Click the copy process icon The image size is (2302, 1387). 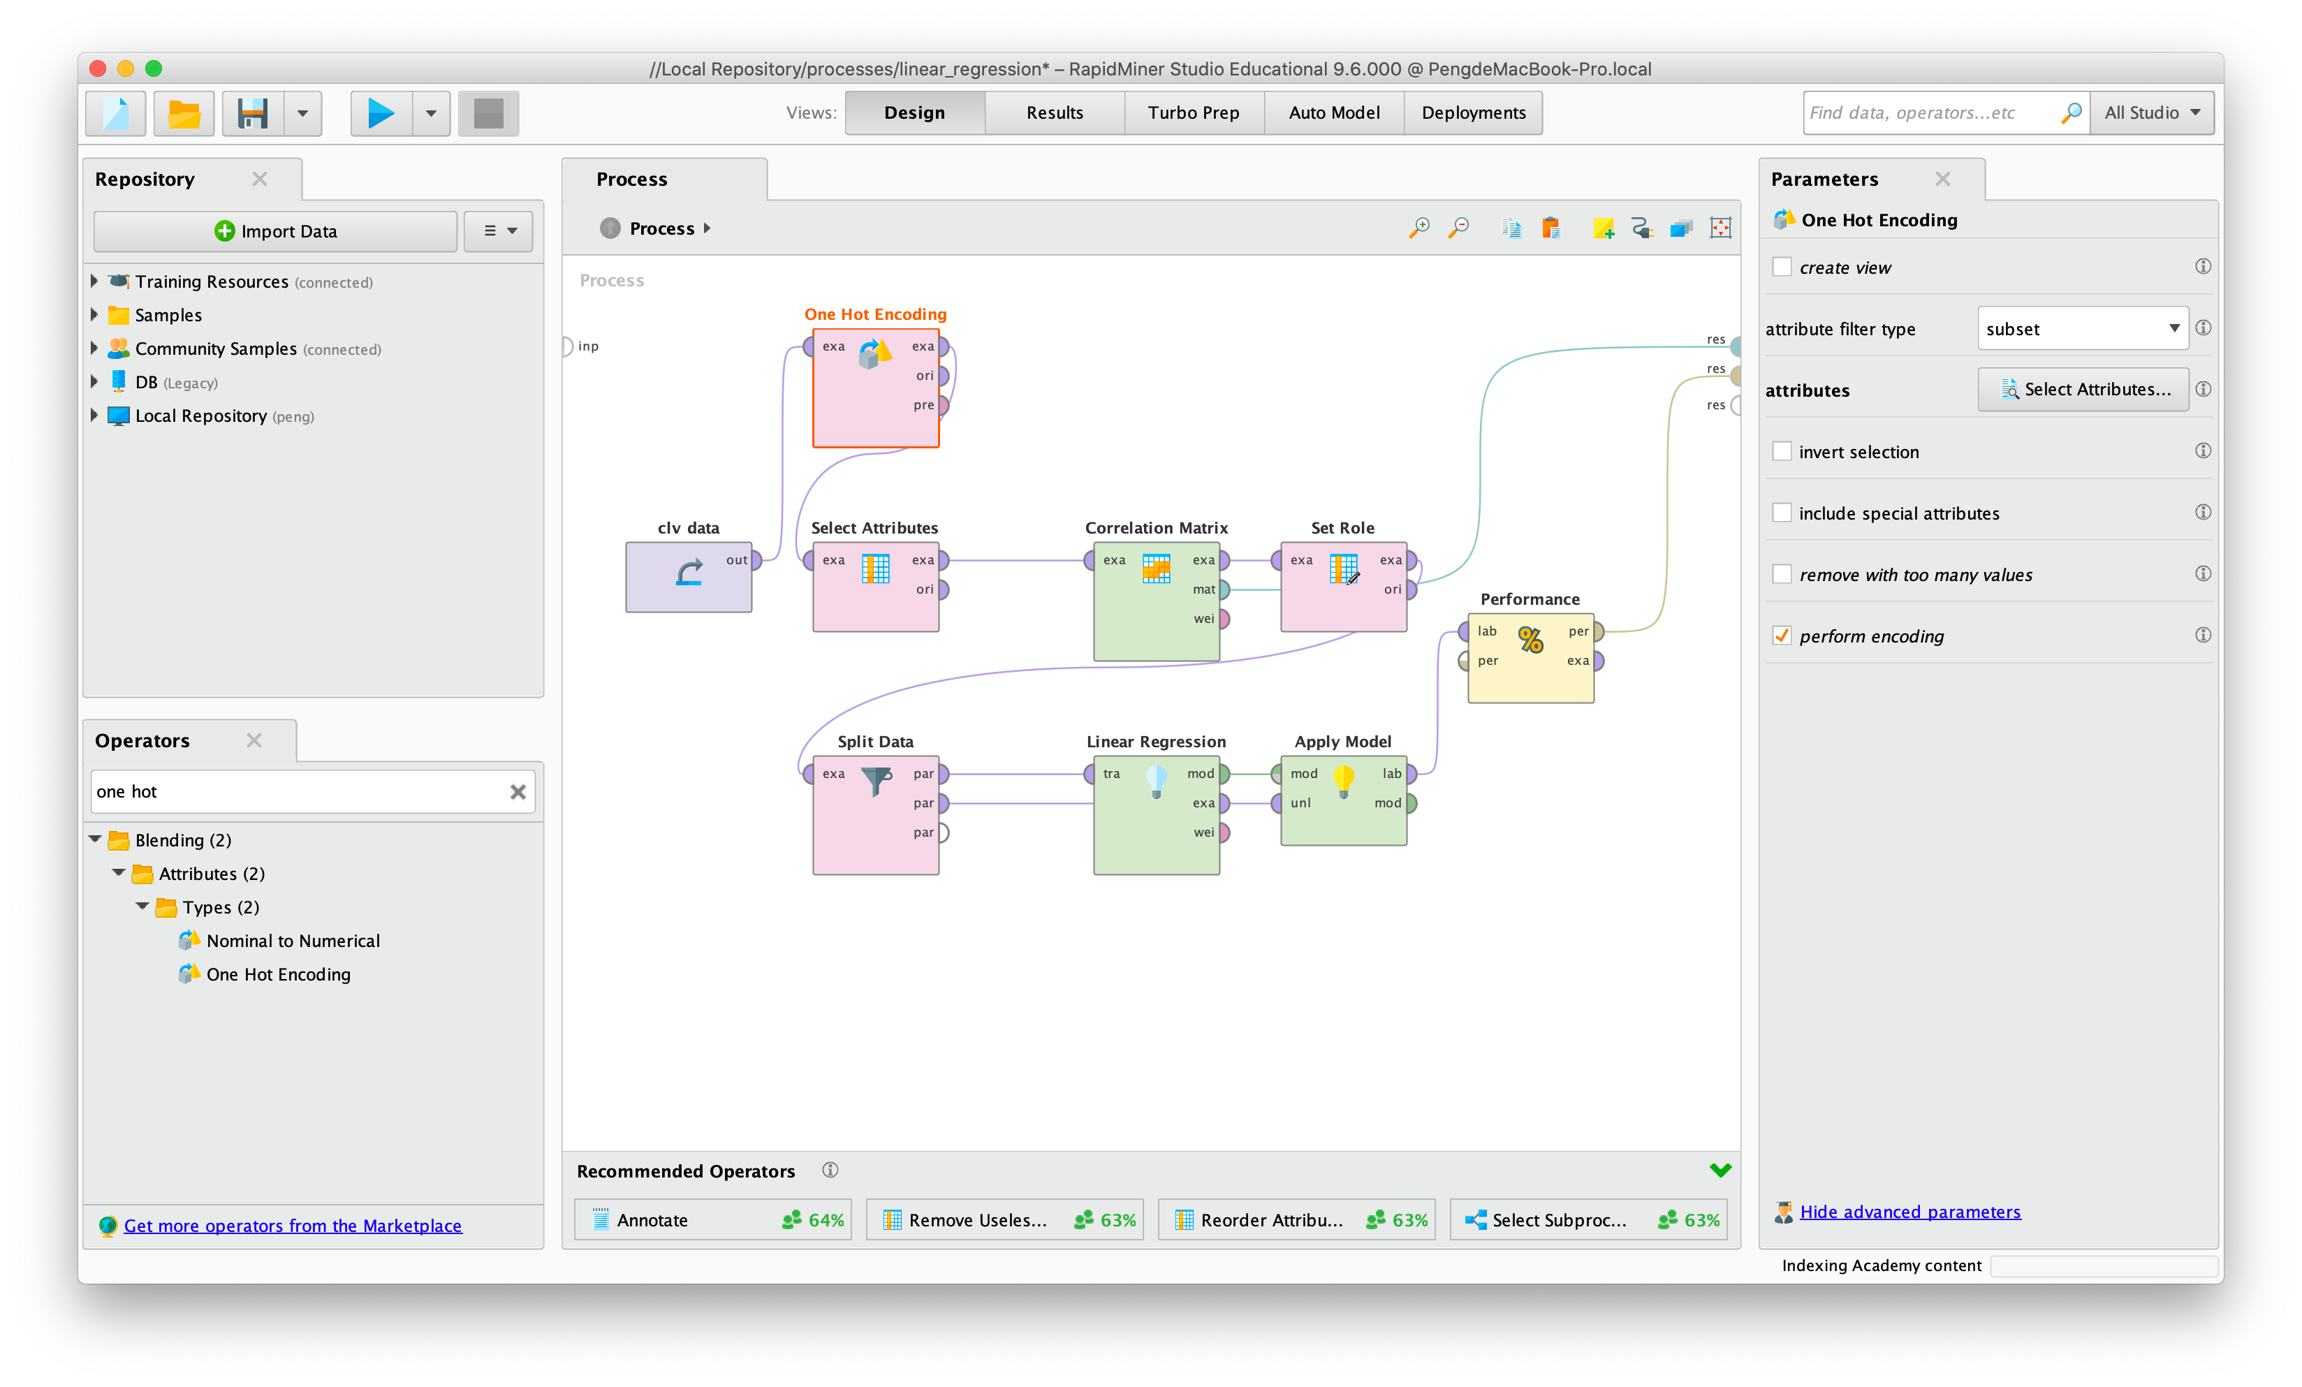pyautogui.click(x=1511, y=228)
